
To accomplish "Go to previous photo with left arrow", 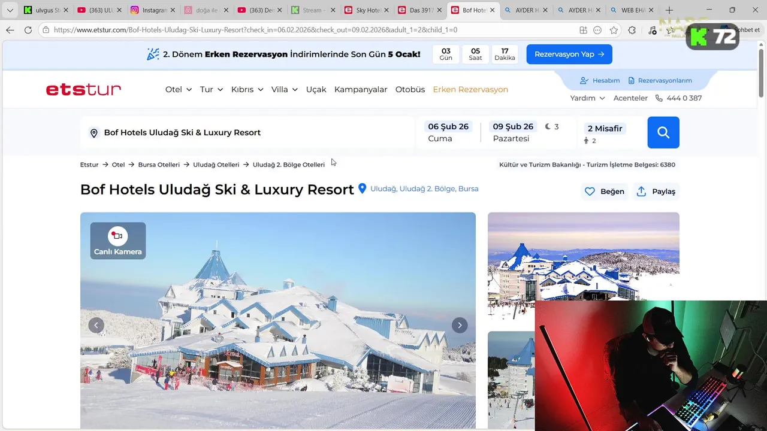I will pos(96,325).
